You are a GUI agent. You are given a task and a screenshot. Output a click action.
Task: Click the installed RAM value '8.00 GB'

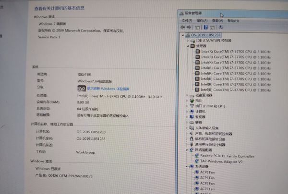[x=83, y=103]
